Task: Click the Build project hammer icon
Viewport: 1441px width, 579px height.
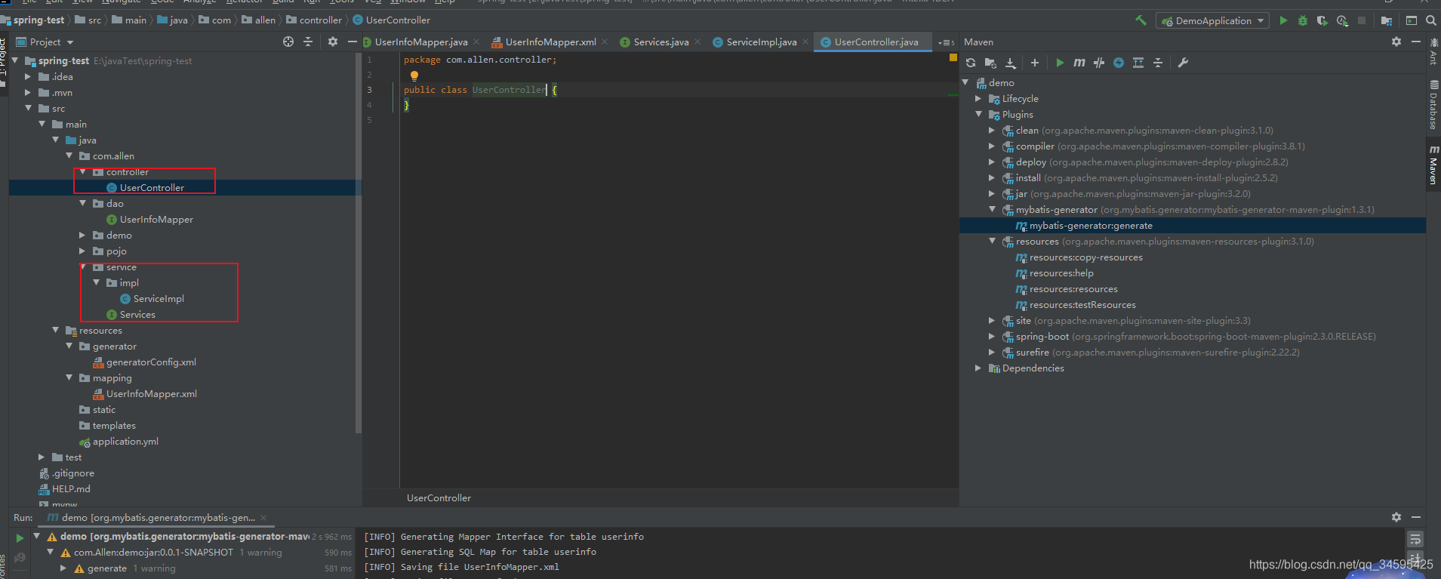Action: [1141, 20]
